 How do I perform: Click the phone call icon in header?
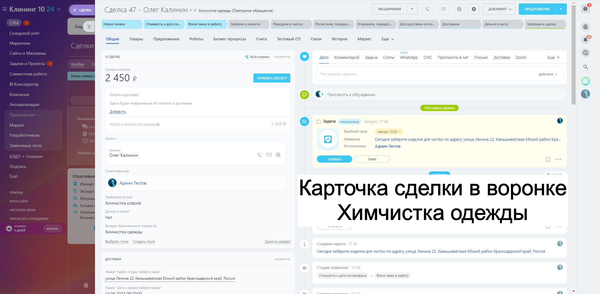427,9
